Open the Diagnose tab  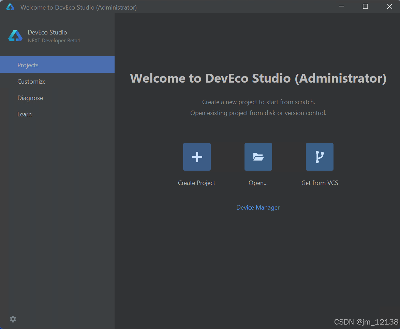click(x=57, y=98)
